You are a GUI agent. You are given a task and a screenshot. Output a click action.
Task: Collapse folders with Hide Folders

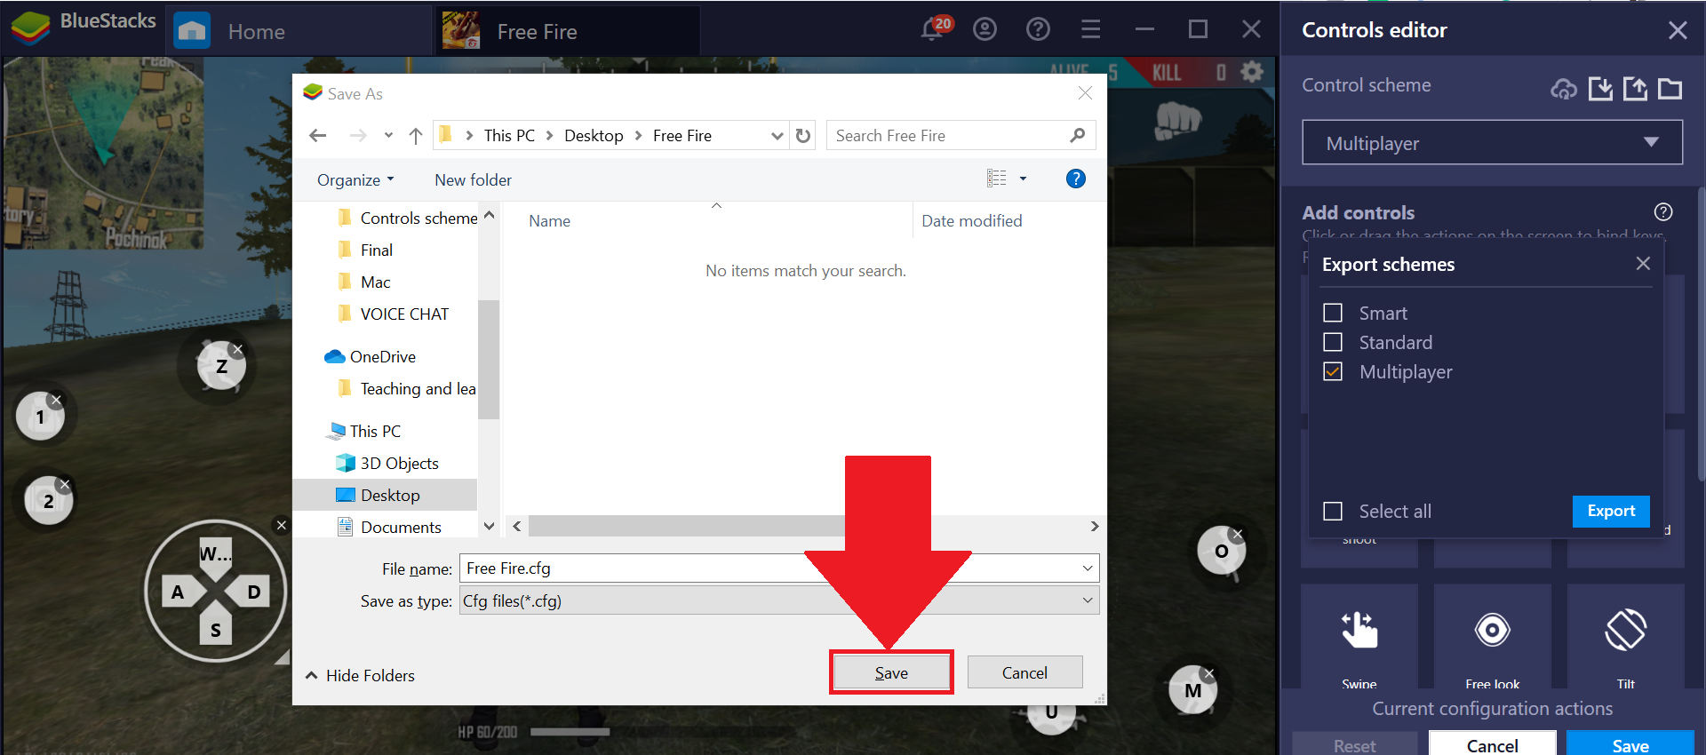pos(361,675)
